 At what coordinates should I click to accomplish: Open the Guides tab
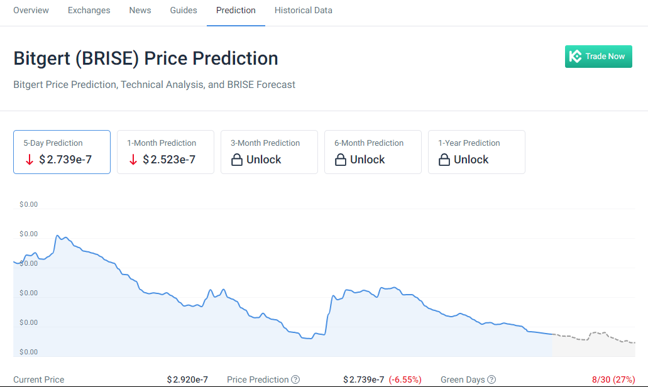tap(184, 10)
